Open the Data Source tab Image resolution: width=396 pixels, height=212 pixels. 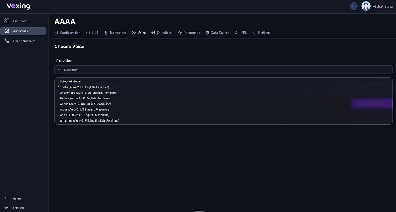pos(217,33)
